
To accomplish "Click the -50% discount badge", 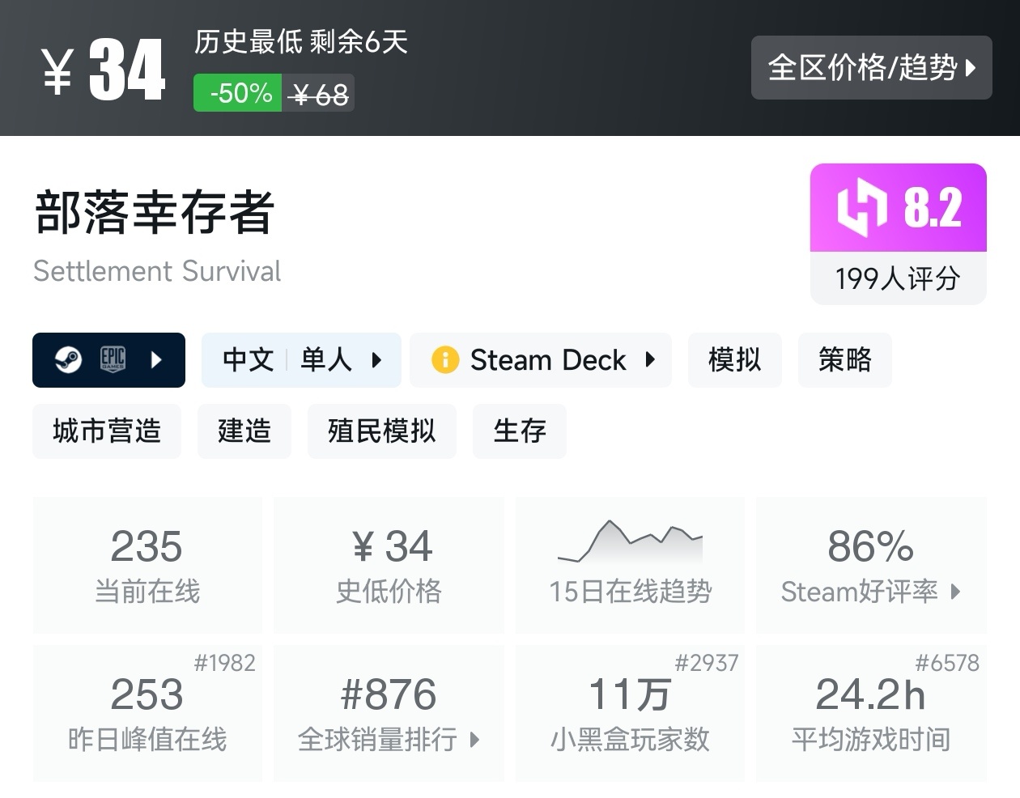I will (238, 93).
